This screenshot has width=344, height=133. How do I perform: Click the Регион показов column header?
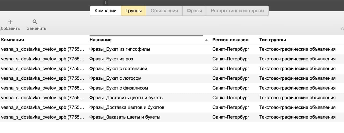tap(230, 40)
